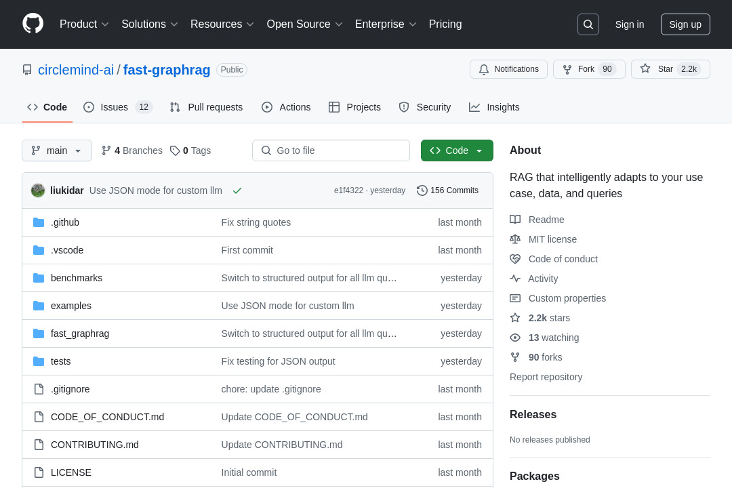732x488 pixels.
Task: Click the Readme book icon in About
Action: [515, 220]
